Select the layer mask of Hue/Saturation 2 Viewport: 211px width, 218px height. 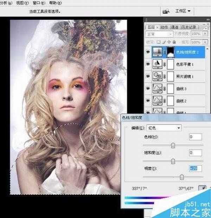click(171, 52)
